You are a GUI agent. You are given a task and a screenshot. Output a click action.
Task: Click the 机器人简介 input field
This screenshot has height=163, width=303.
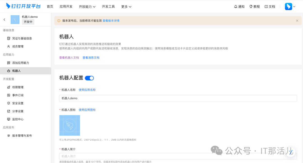[178, 156]
